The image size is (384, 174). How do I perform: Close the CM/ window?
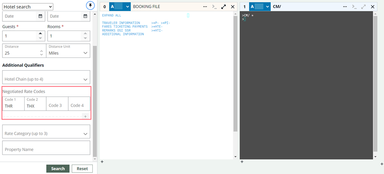373,6
